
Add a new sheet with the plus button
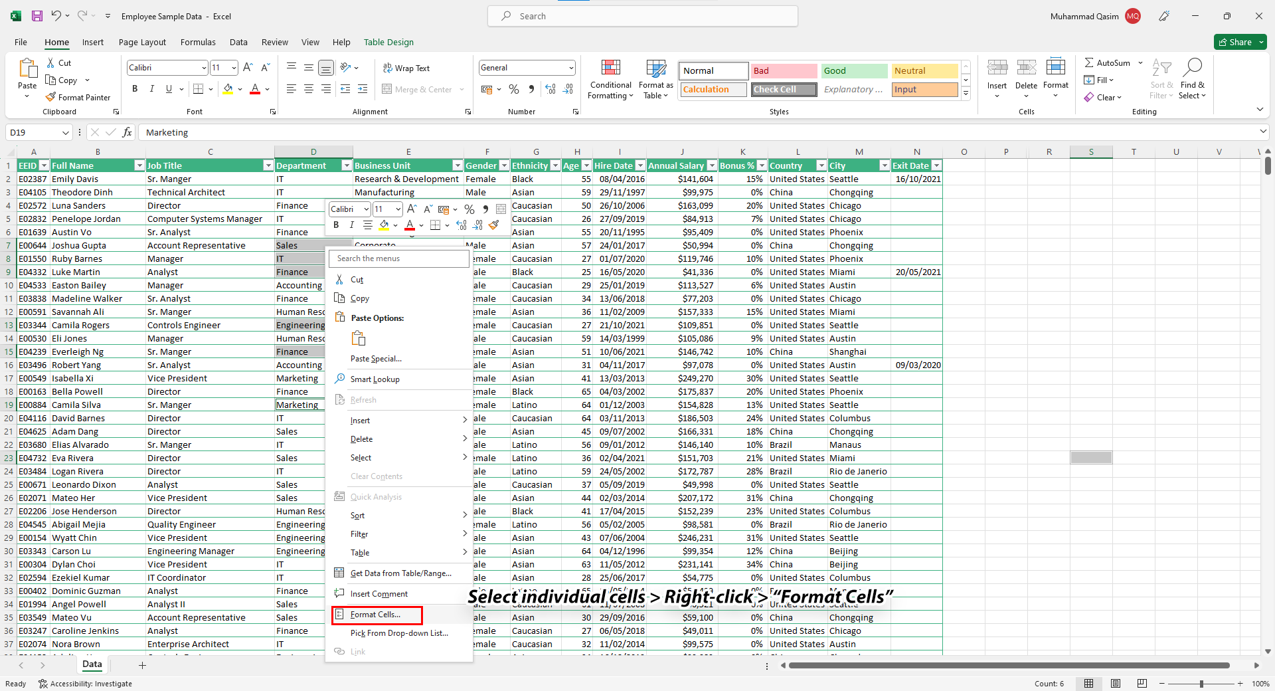point(142,665)
